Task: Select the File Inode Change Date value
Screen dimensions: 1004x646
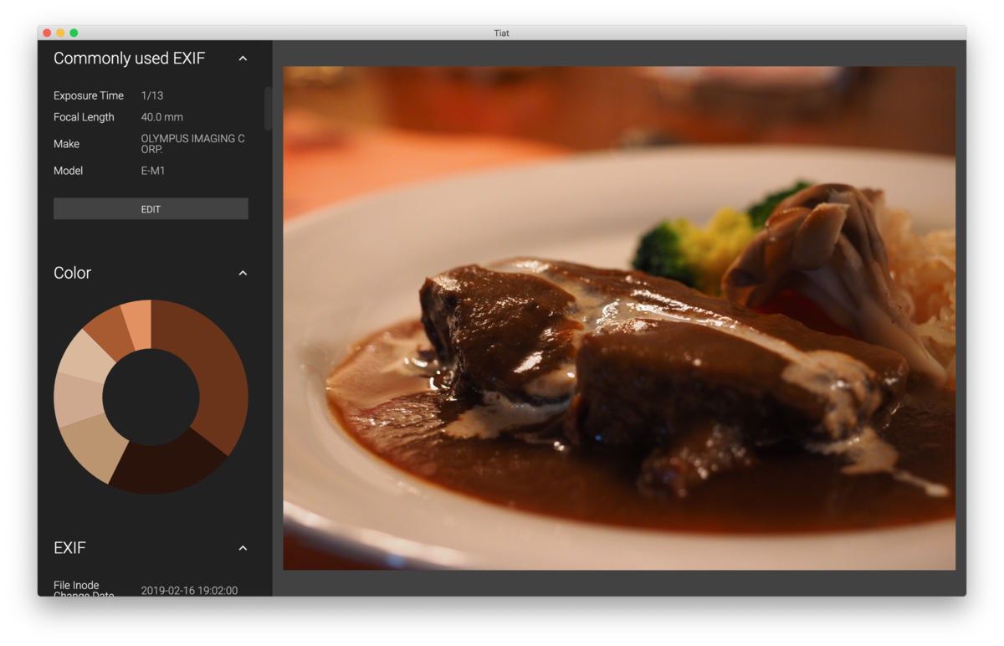Action: (189, 590)
